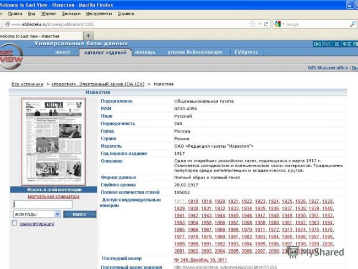
Task: Click the site identity globe icon
Action: [7, 24]
